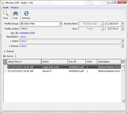Click Medical Release Form in Legal hold row
Image resolution: width=128 pixels, height=113 pixels.
pyautogui.click(x=109, y=67)
